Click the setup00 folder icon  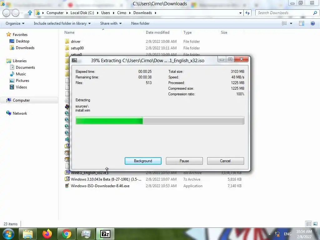point(67,48)
